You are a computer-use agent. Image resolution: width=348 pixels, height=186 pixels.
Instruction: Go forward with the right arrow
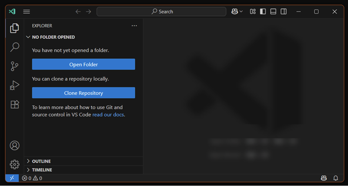89,12
